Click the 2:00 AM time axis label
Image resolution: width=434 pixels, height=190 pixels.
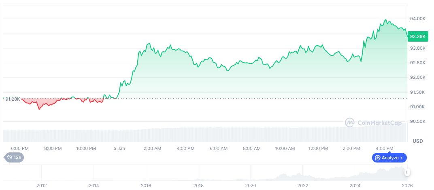153,148
